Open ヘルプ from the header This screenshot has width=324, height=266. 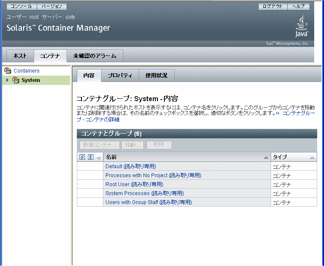point(298,6)
